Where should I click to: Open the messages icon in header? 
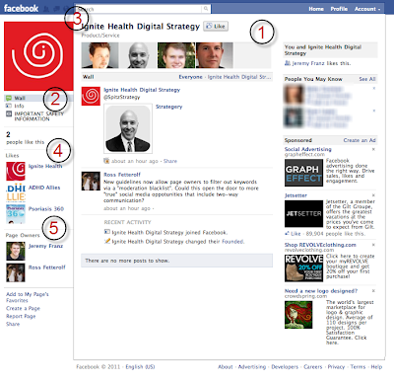tap(57, 9)
